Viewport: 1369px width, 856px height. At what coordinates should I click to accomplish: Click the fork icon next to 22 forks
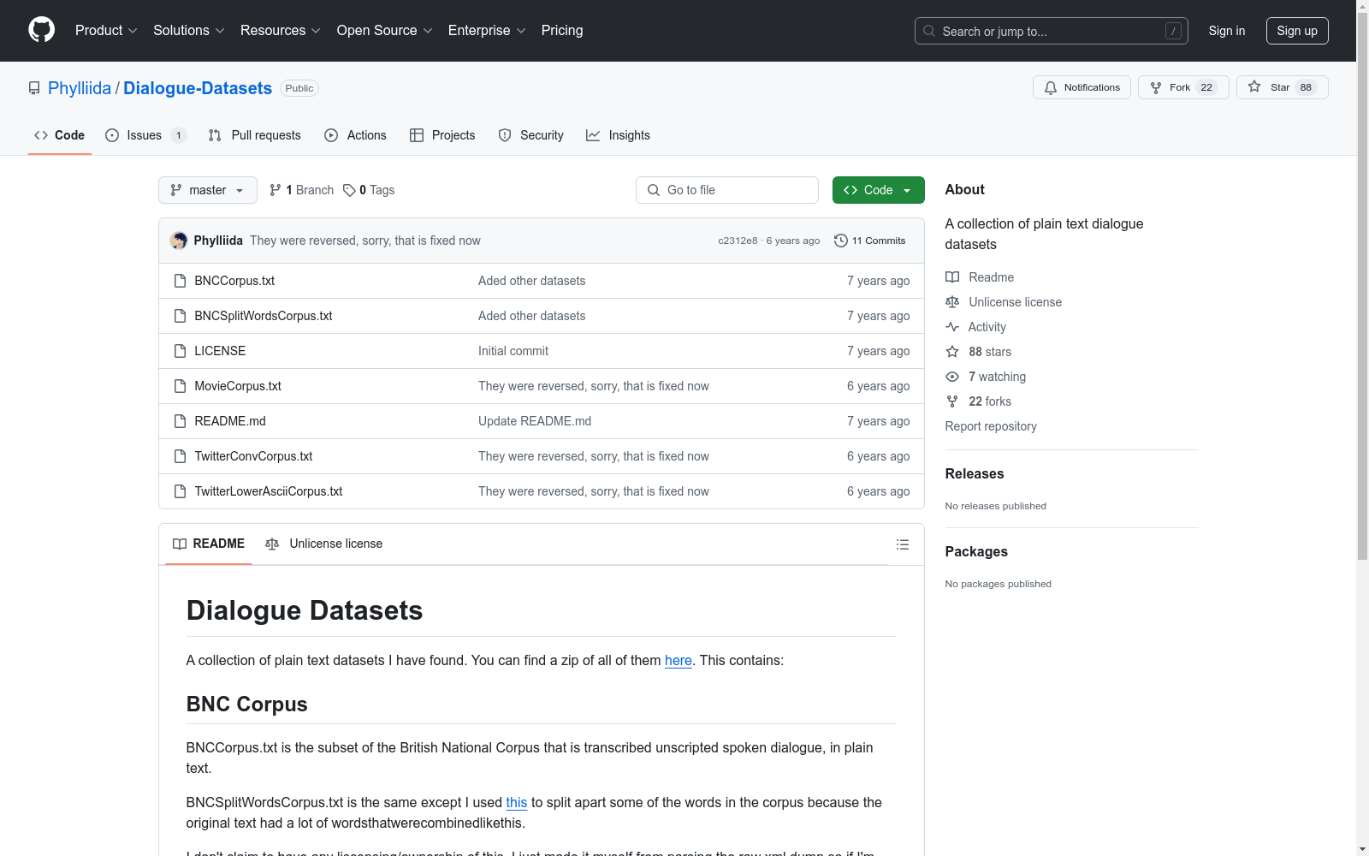click(952, 401)
